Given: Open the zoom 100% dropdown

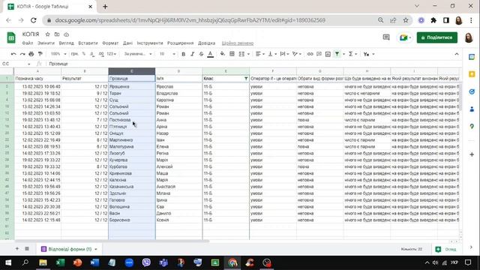Looking at the screenshot, I should (x=58, y=54).
